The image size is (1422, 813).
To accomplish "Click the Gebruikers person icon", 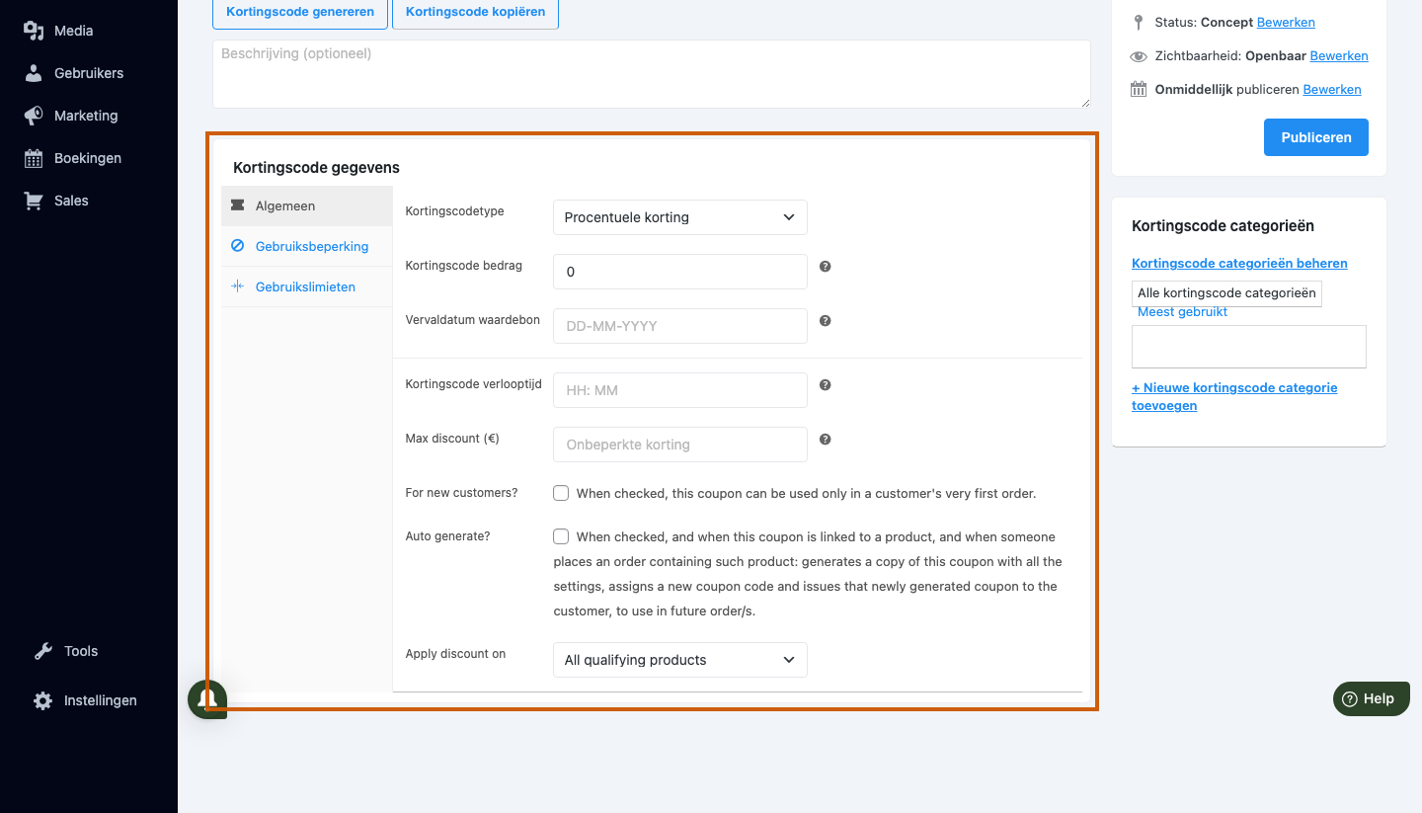I will point(34,73).
